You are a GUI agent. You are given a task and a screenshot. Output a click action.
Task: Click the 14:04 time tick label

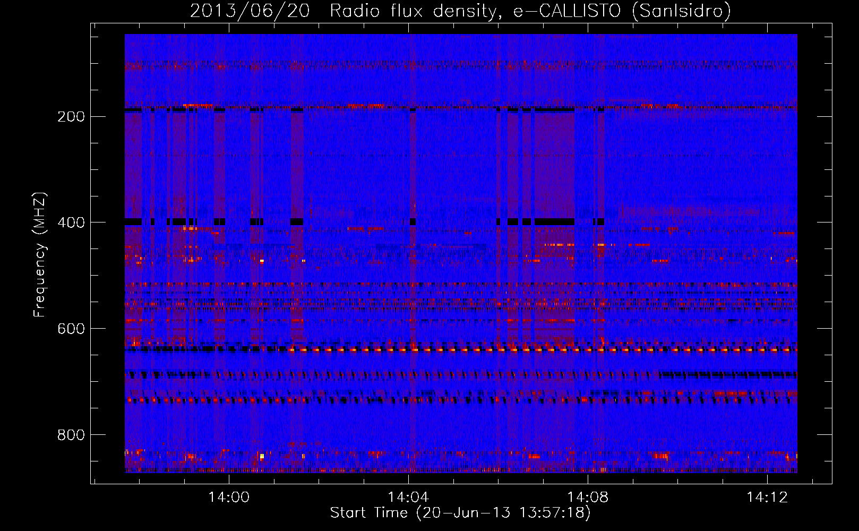coord(408,498)
